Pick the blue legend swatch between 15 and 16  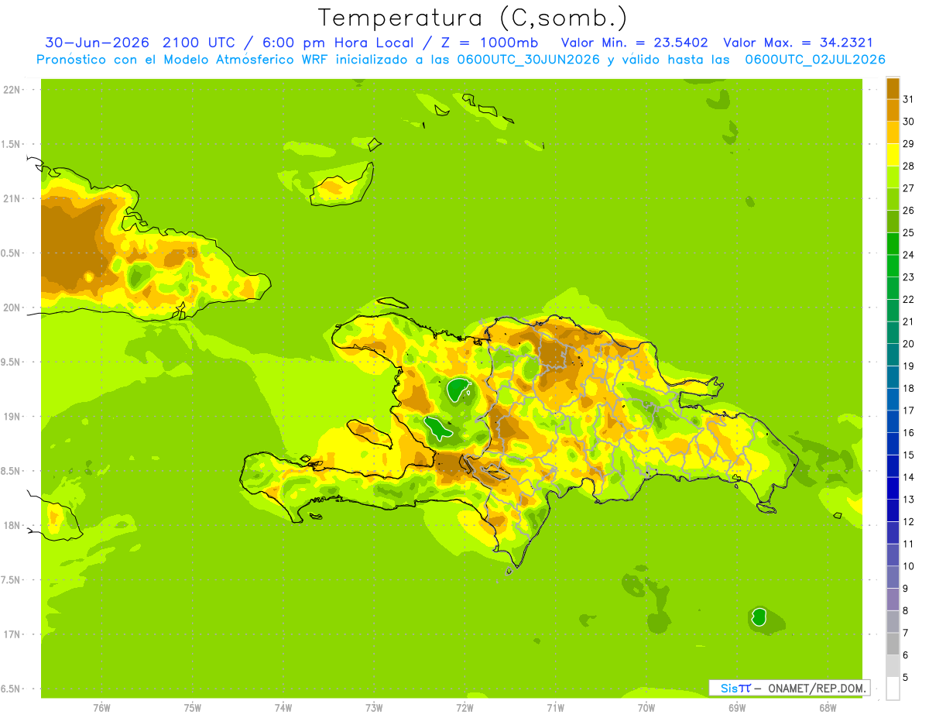click(x=893, y=443)
